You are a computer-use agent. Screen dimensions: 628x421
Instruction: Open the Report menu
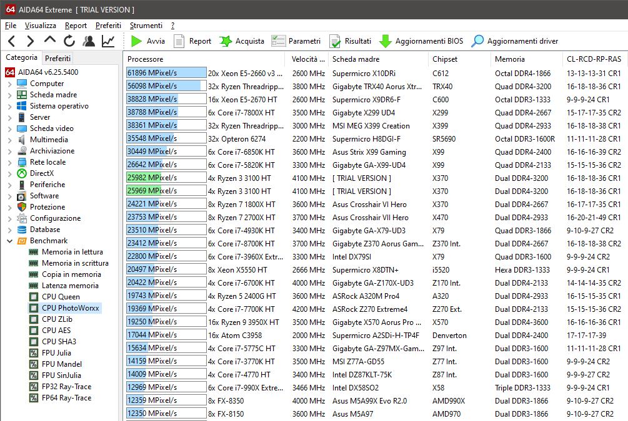click(x=76, y=26)
